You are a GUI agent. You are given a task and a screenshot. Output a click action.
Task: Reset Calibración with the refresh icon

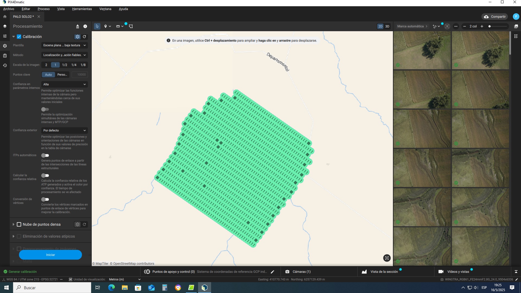click(84, 37)
